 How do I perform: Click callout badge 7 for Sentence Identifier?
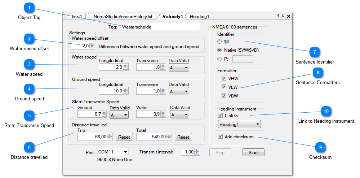[315, 52]
